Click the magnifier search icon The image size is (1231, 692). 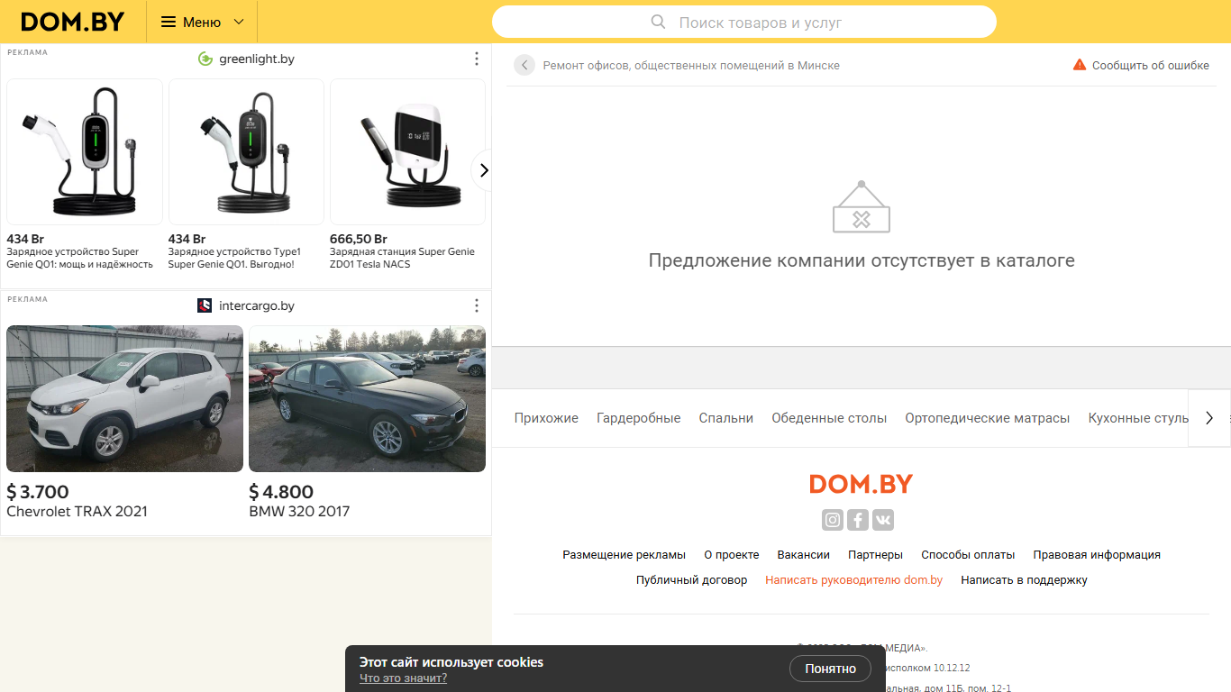pos(659,22)
